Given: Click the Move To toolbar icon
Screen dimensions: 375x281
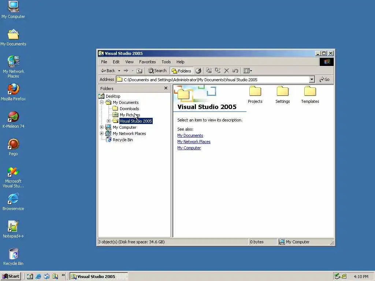Looking at the screenshot, I should [209, 71].
